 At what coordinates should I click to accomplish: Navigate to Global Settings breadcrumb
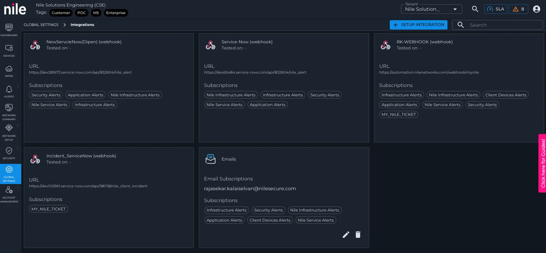coord(41,25)
